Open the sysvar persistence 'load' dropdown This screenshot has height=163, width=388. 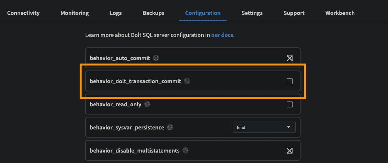click(264, 127)
